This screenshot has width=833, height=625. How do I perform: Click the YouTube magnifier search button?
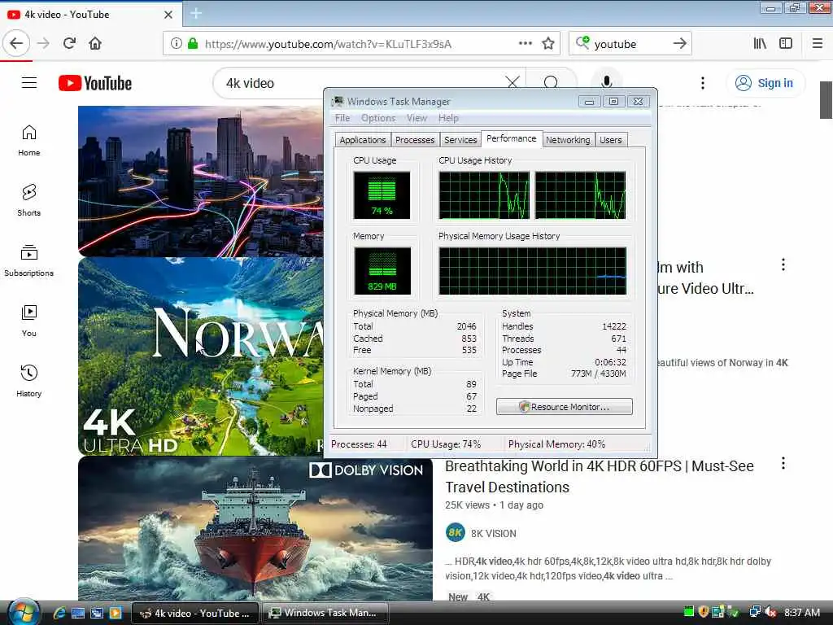(551, 83)
